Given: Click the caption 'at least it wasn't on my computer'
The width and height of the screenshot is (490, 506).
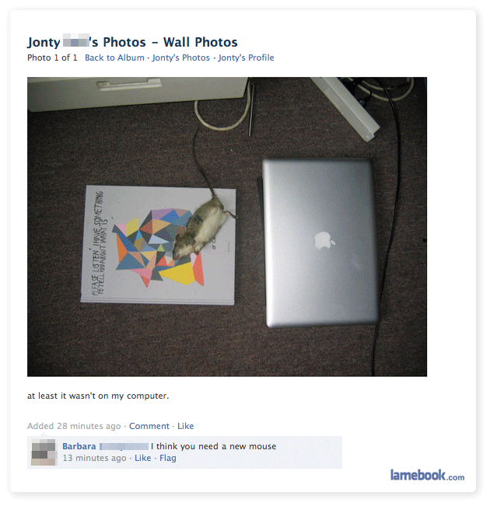Looking at the screenshot, I should 98,396.
